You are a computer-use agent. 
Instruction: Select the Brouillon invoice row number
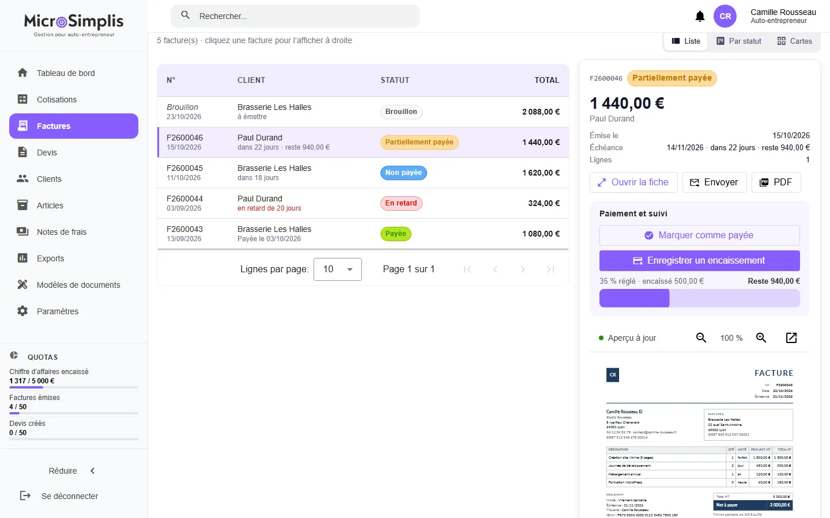pyautogui.click(x=182, y=107)
